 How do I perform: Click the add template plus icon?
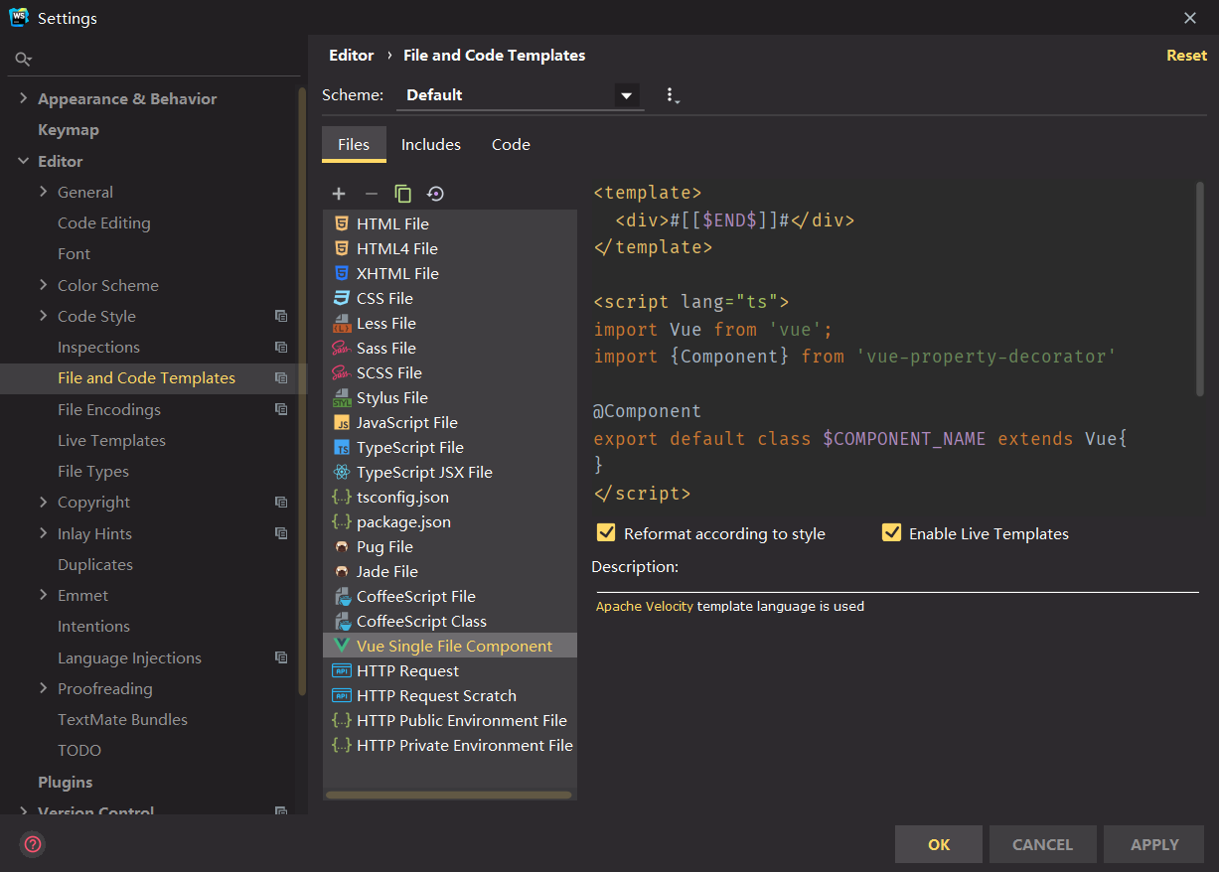click(x=339, y=194)
